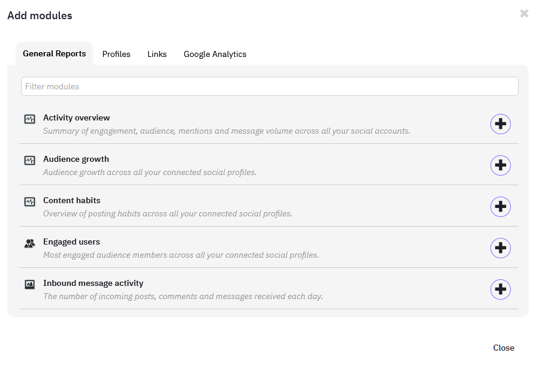Click the Engaged users people icon

29,243
